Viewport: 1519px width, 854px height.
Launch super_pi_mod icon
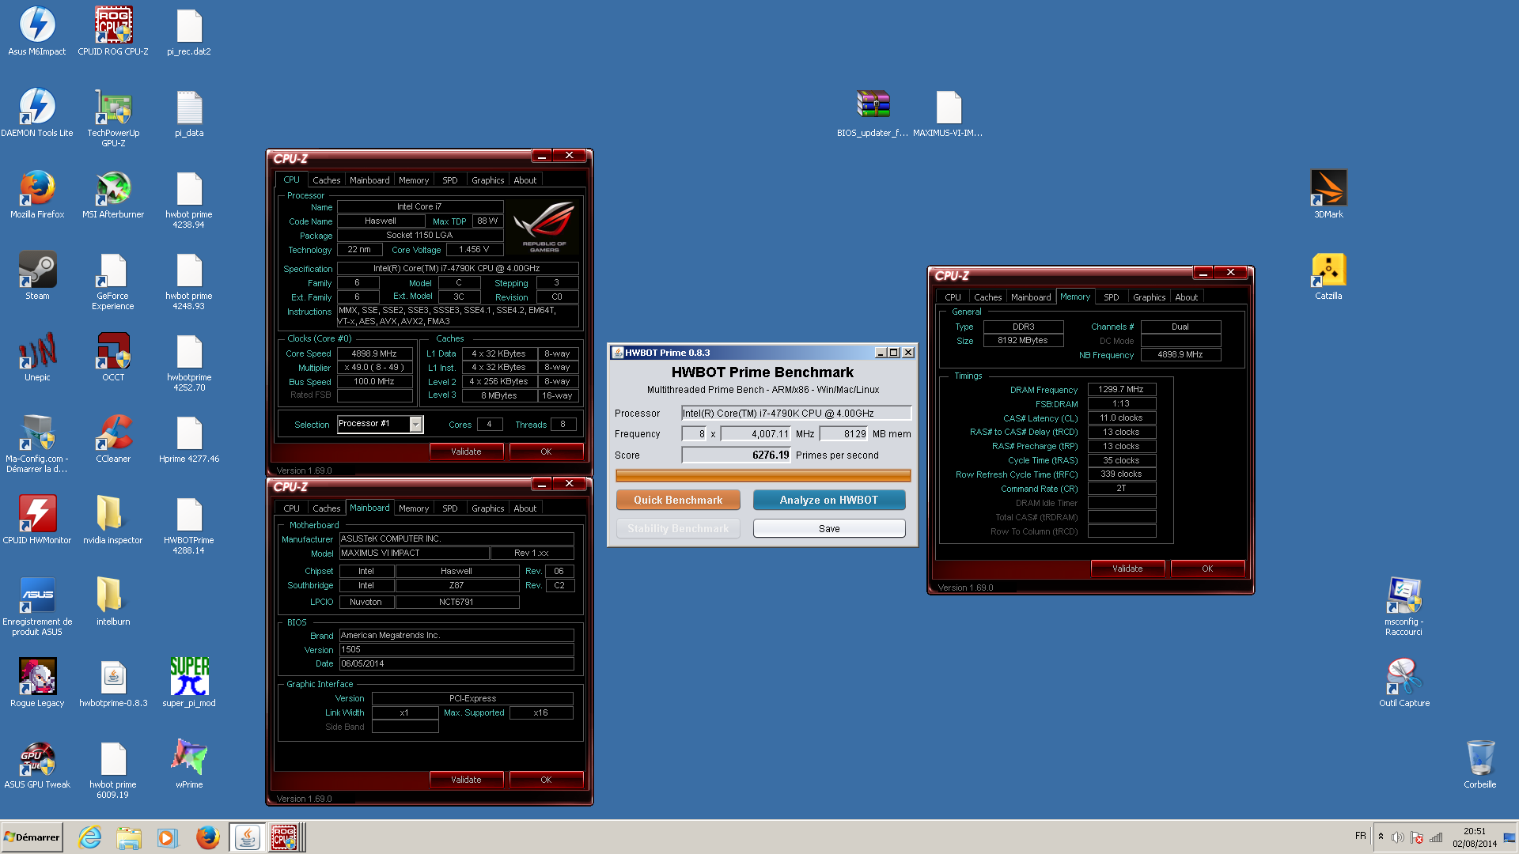pyautogui.click(x=189, y=683)
